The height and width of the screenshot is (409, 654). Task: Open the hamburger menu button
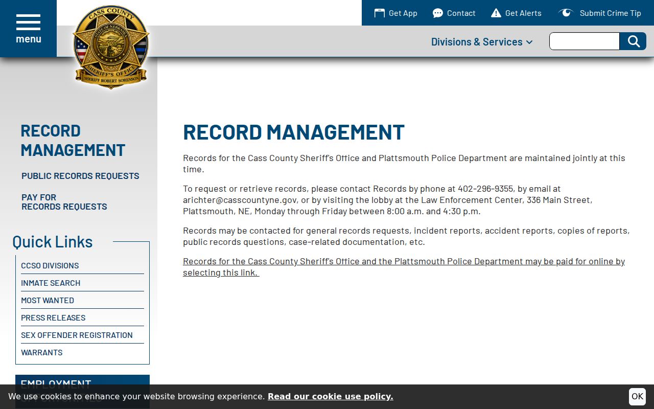pyautogui.click(x=28, y=29)
